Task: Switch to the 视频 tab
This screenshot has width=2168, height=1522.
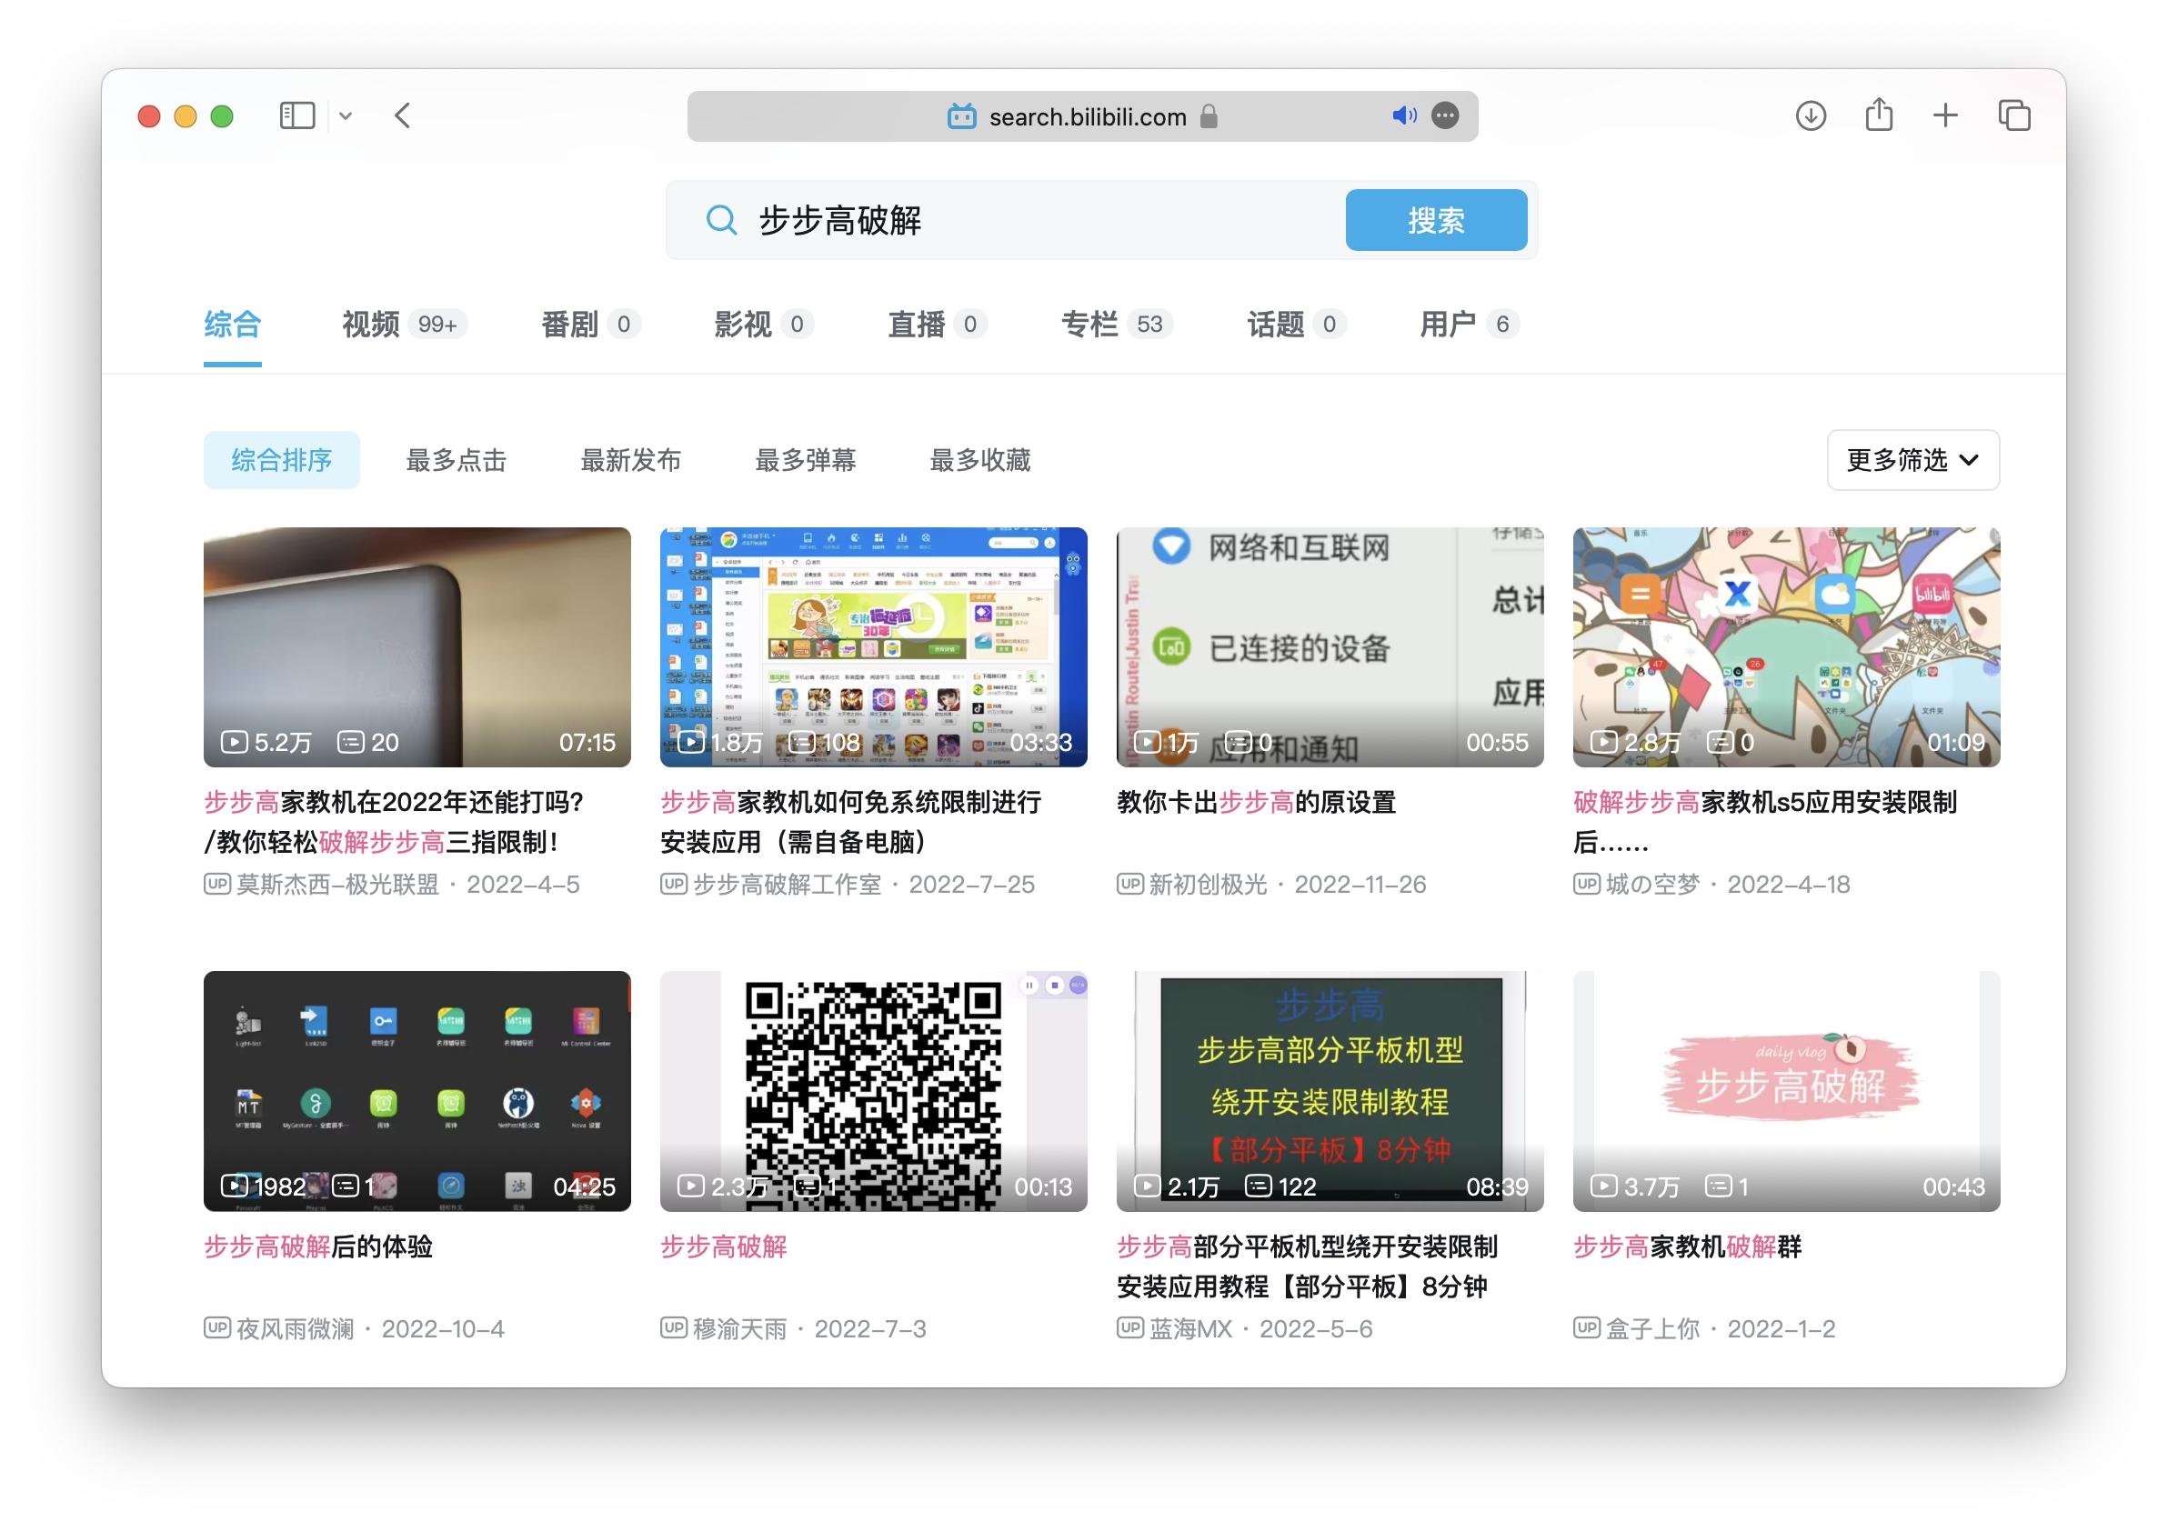Action: (x=371, y=325)
